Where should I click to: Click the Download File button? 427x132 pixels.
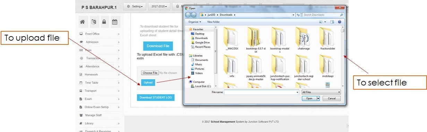[x=158, y=46]
